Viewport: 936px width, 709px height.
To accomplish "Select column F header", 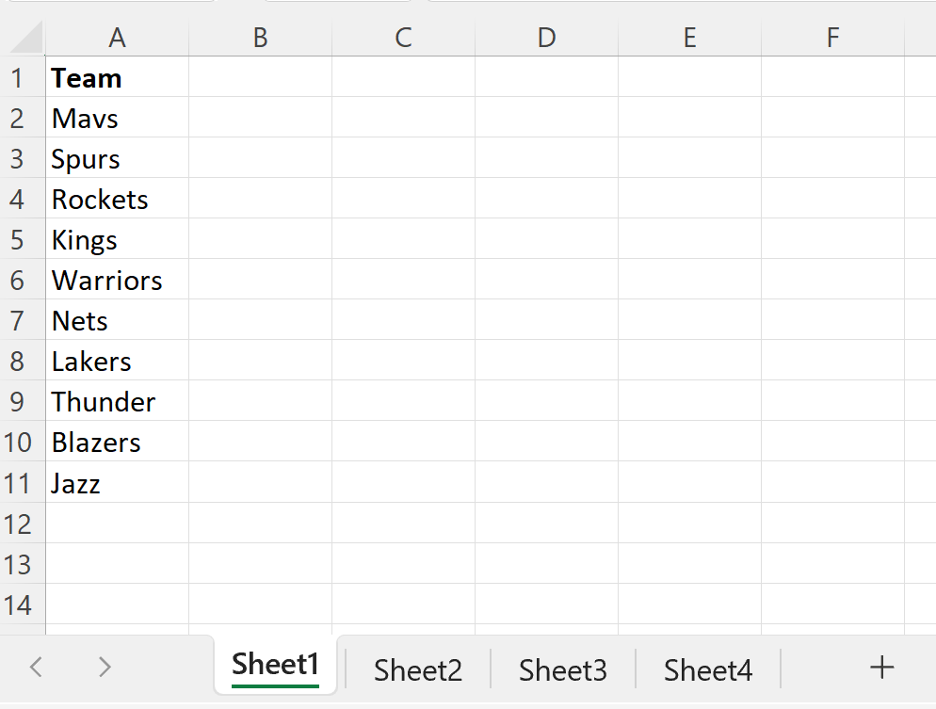I will (832, 38).
